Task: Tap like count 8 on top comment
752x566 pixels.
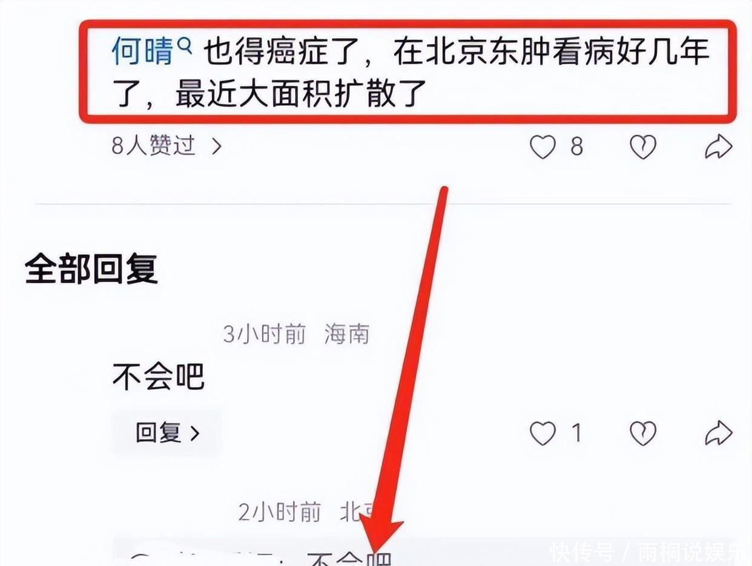Action: [x=576, y=147]
